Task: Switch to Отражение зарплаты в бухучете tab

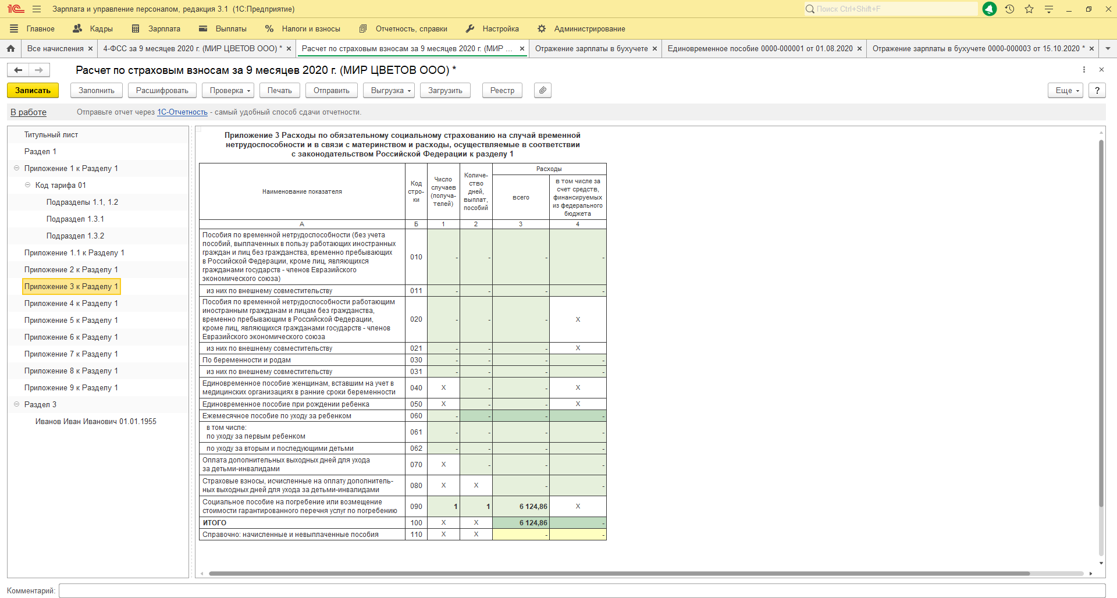Action: pyautogui.click(x=591, y=49)
